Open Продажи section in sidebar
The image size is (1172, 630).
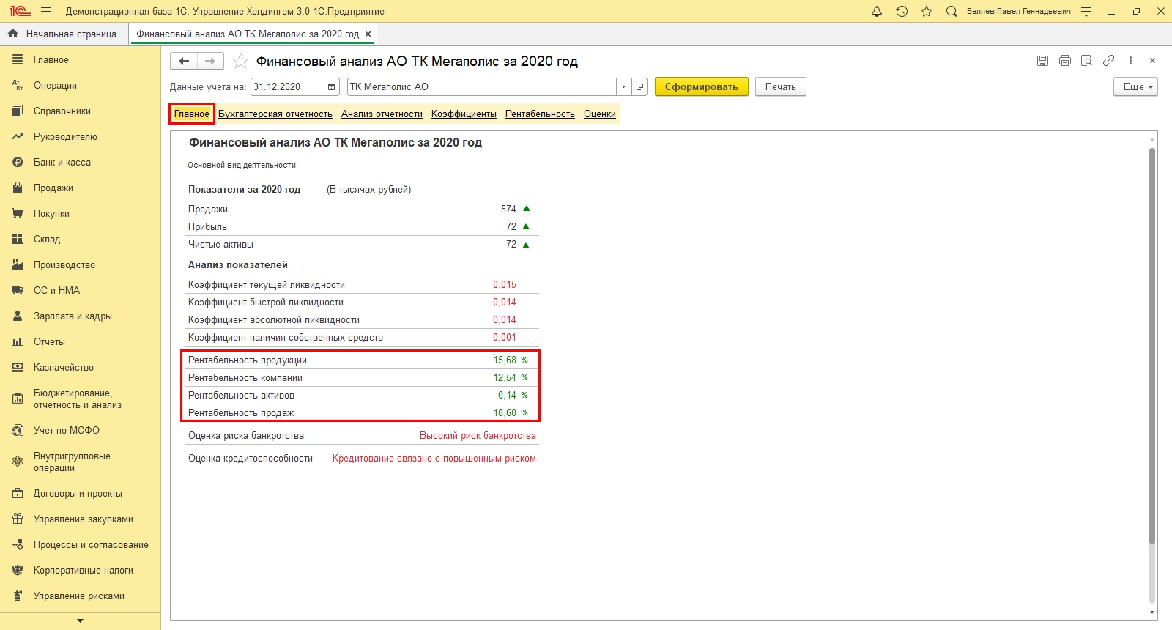tap(81, 188)
